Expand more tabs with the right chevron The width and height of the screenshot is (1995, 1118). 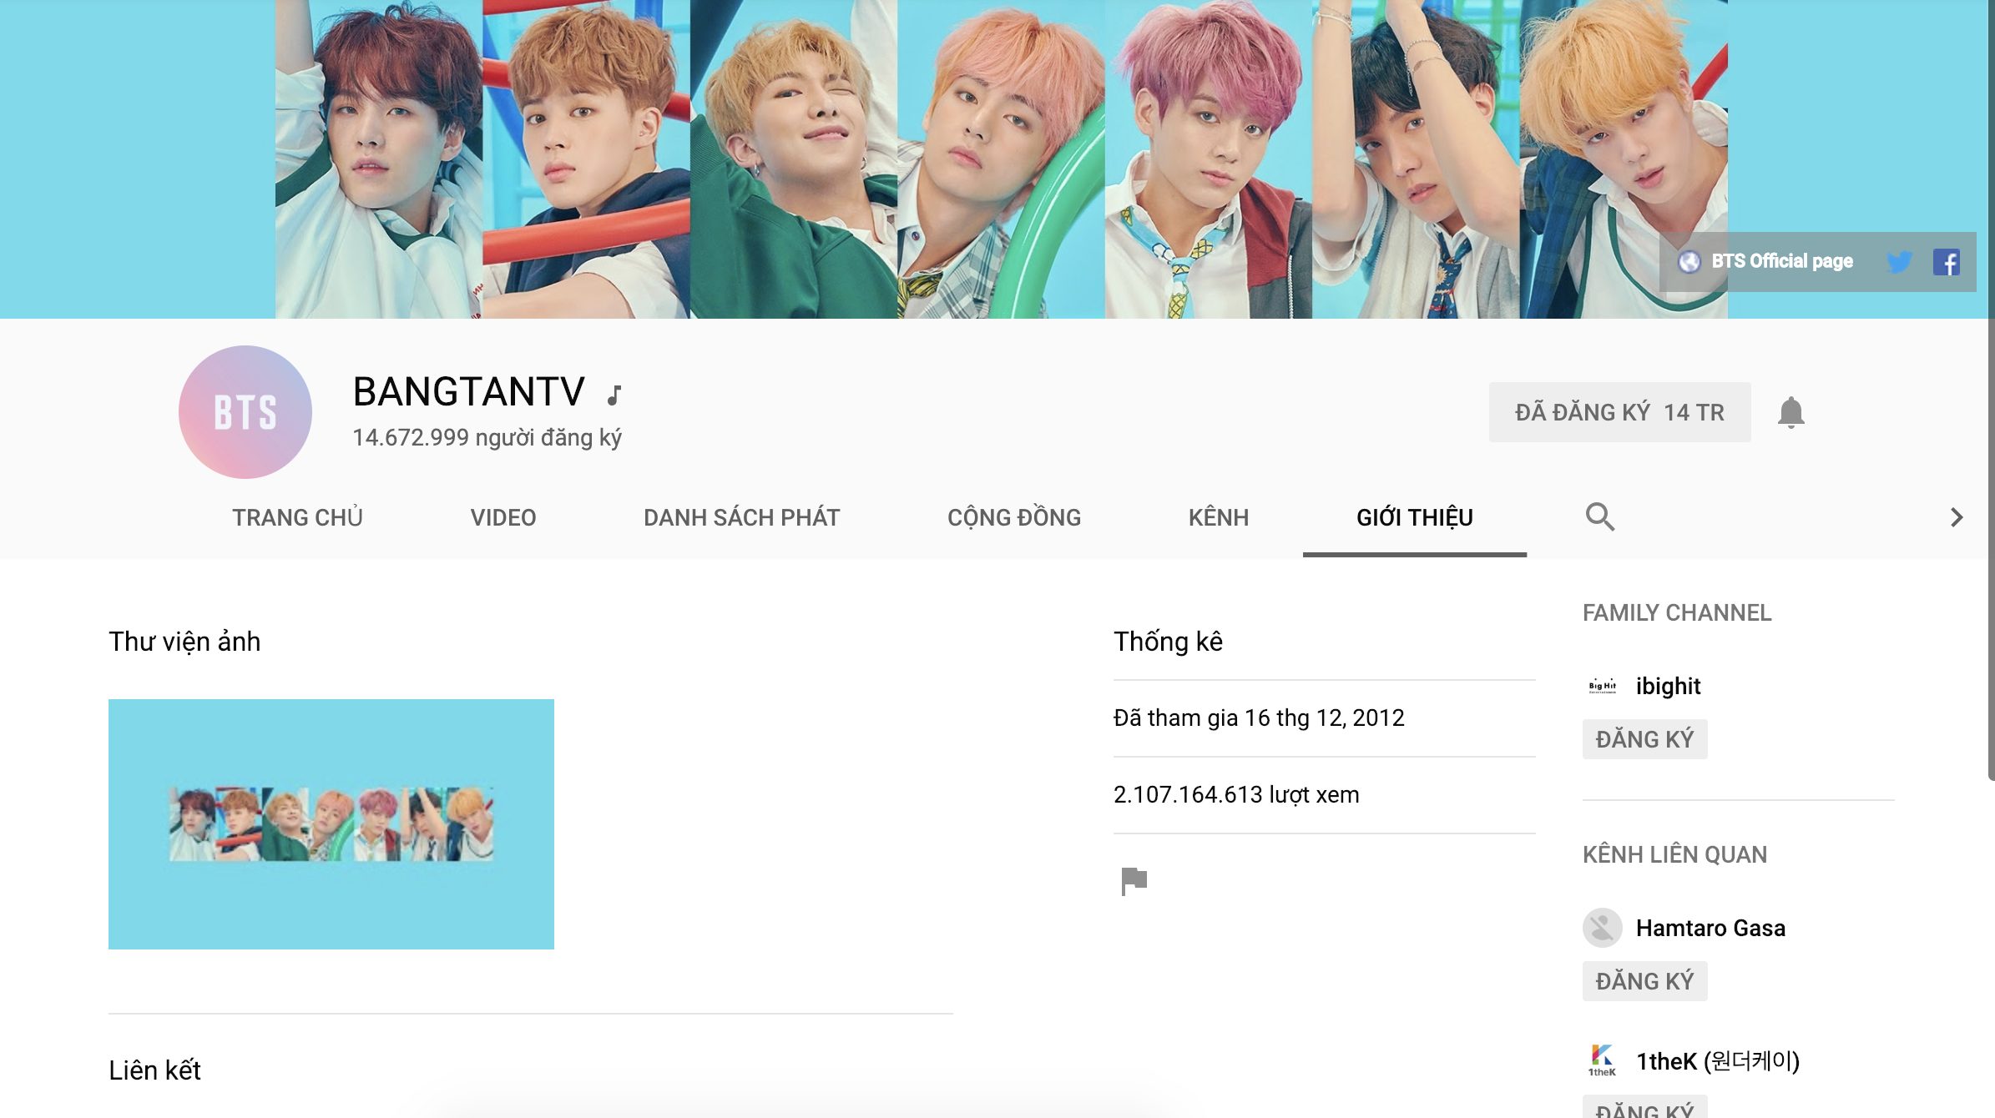click(1957, 517)
